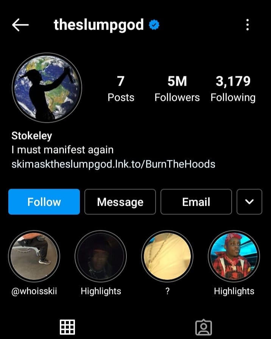The image size is (271, 339).
Task: Tap the theslumpgod username title
Action: coord(99,25)
